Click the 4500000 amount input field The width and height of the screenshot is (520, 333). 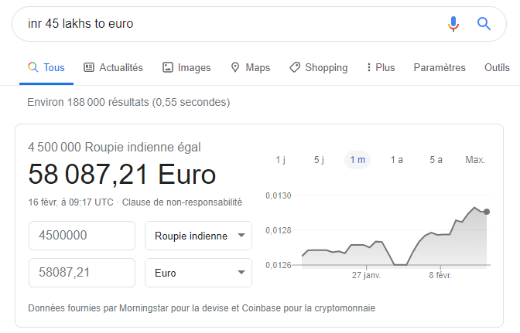pyautogui.click(x=82, y=236)
